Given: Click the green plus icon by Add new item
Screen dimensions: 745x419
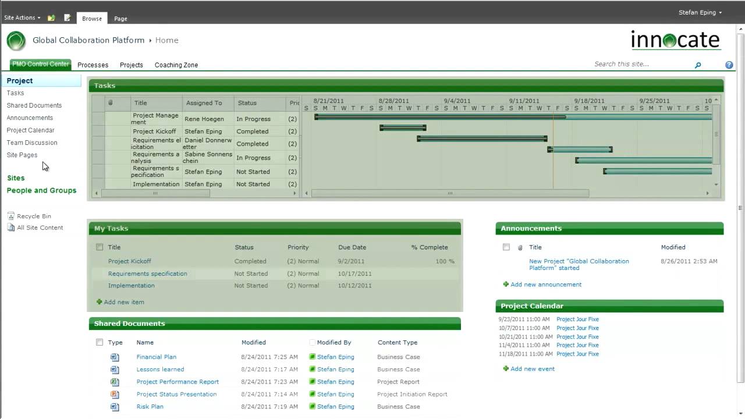Looking at the screenshot, I should 99,302.
